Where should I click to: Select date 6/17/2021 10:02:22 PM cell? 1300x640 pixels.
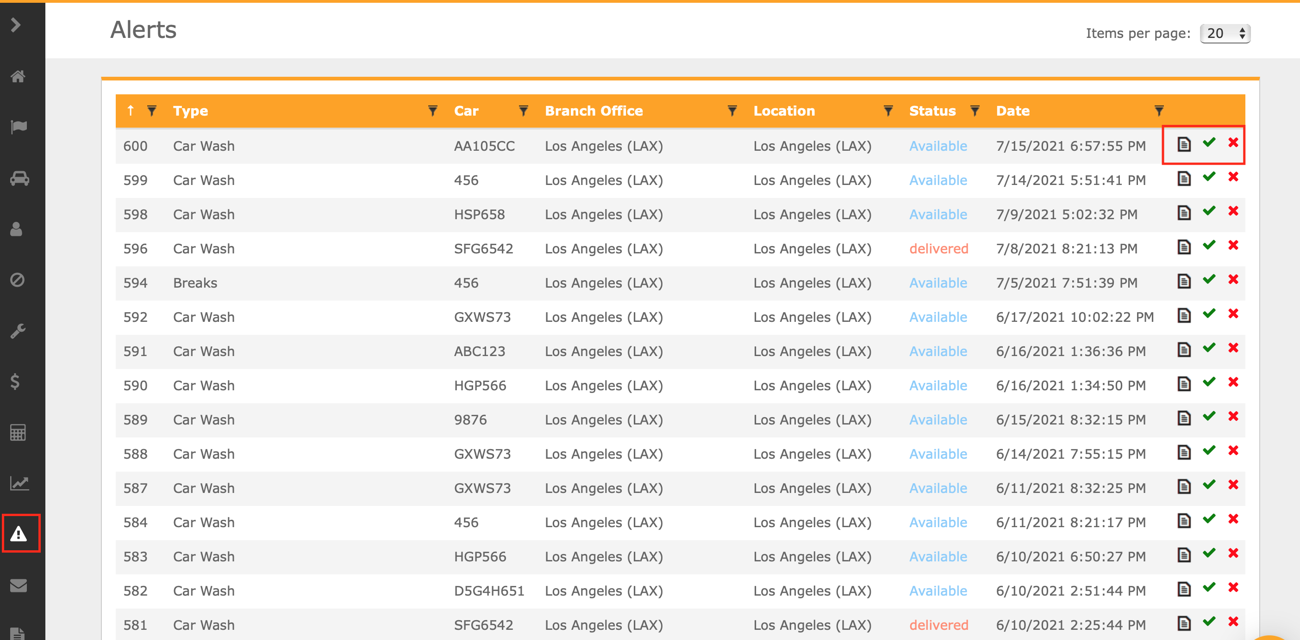[x=1075, y=318]
